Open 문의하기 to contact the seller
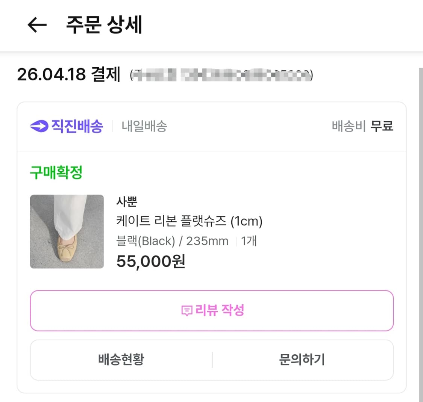This screenshot has width=423, height=402. click(x=303, y=360)
